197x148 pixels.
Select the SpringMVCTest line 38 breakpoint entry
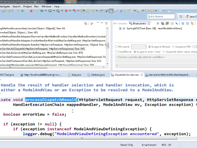(x=154, y=28)
